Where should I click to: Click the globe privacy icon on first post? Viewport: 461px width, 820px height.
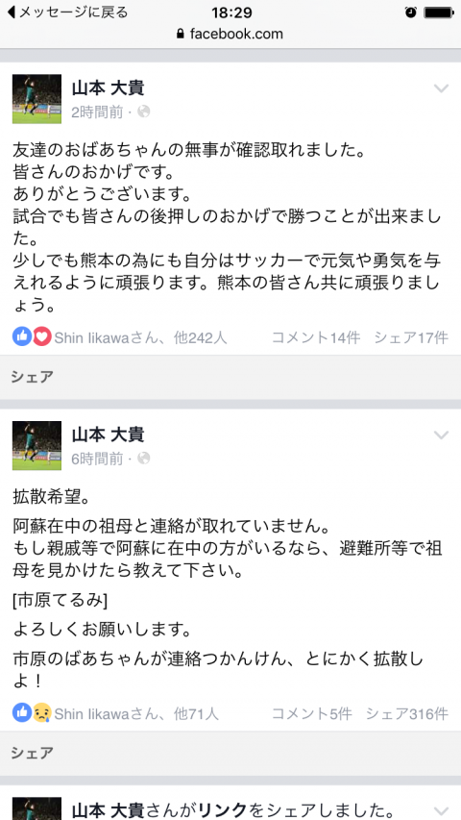click(144, 112)
